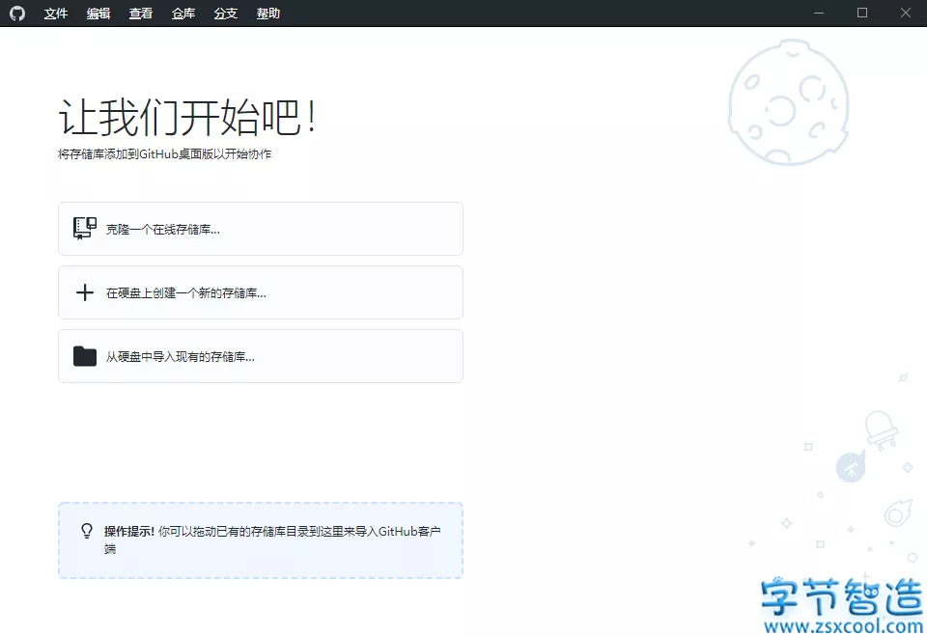Open the 文件 menu
This screenshot has height=637, width=927.
pos(56,13)
